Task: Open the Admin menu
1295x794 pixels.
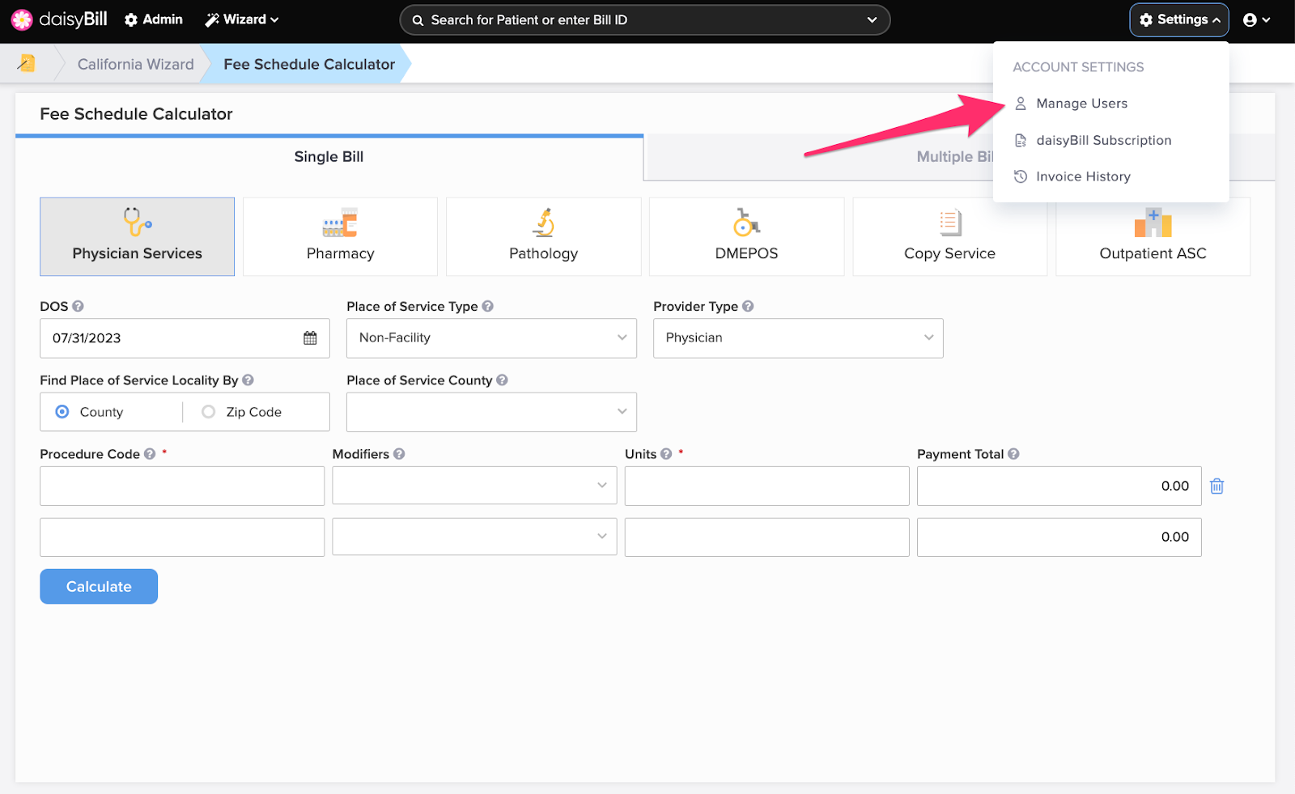Action: pyautogui.click(x=152, y=19)
